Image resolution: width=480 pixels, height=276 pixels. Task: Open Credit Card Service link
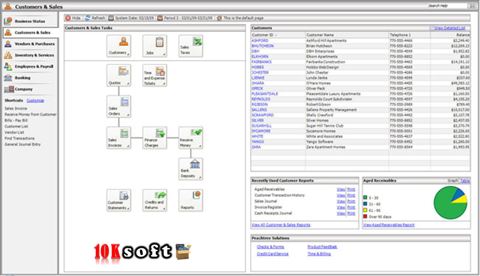tap(273, 254)
